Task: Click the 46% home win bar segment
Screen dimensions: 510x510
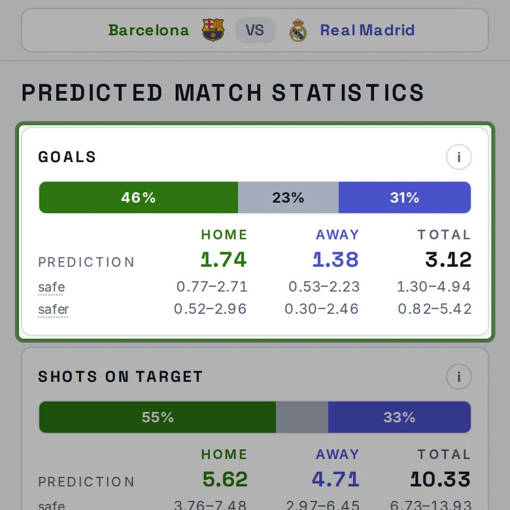Action: tap(139, 197)
